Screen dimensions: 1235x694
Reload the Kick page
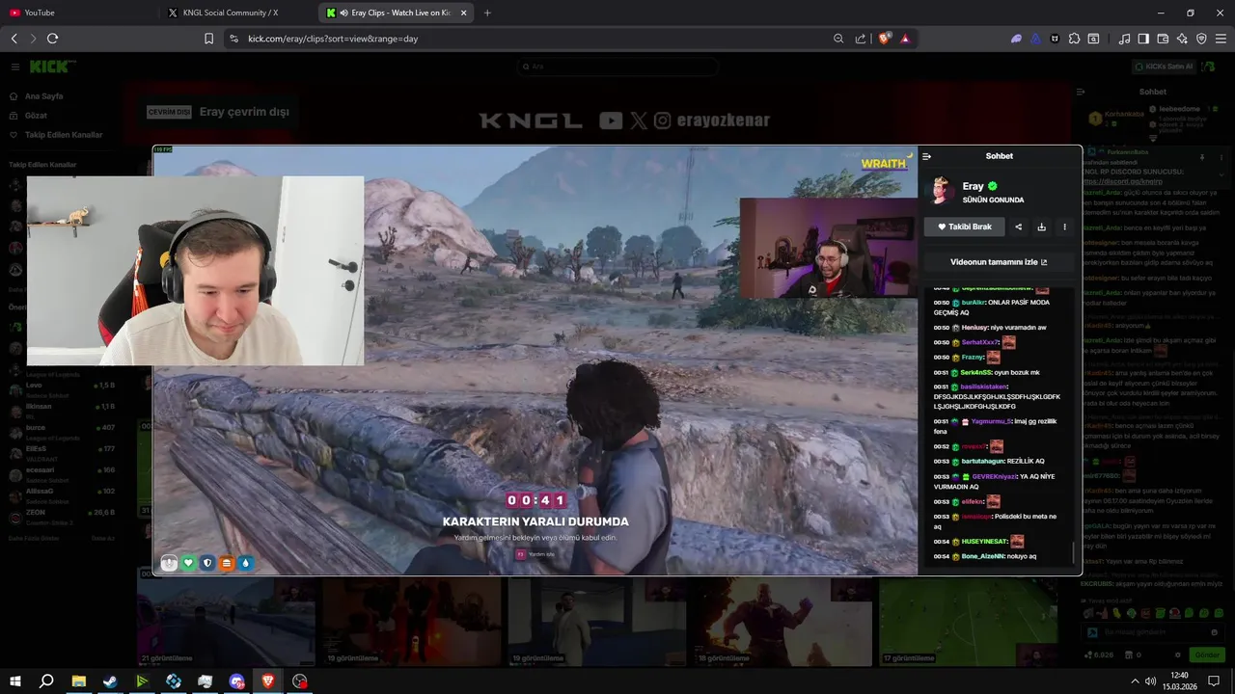[x=52, y=39]
